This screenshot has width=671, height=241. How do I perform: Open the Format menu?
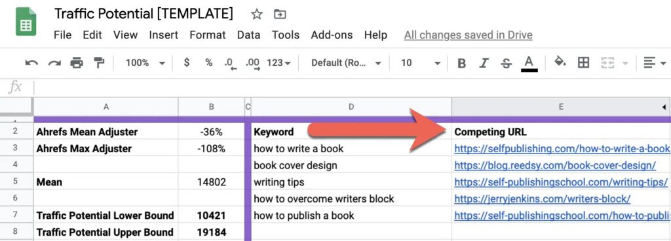208,35
